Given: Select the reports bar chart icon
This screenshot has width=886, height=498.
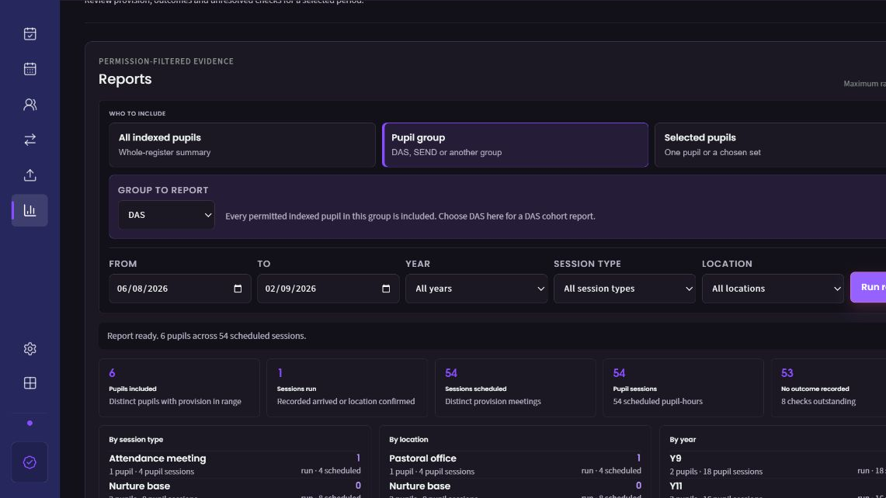Looking at the screenshot, I should 30,211.
